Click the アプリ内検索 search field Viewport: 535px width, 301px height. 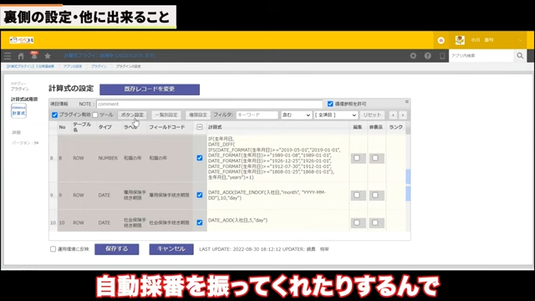tap(481, 56)
